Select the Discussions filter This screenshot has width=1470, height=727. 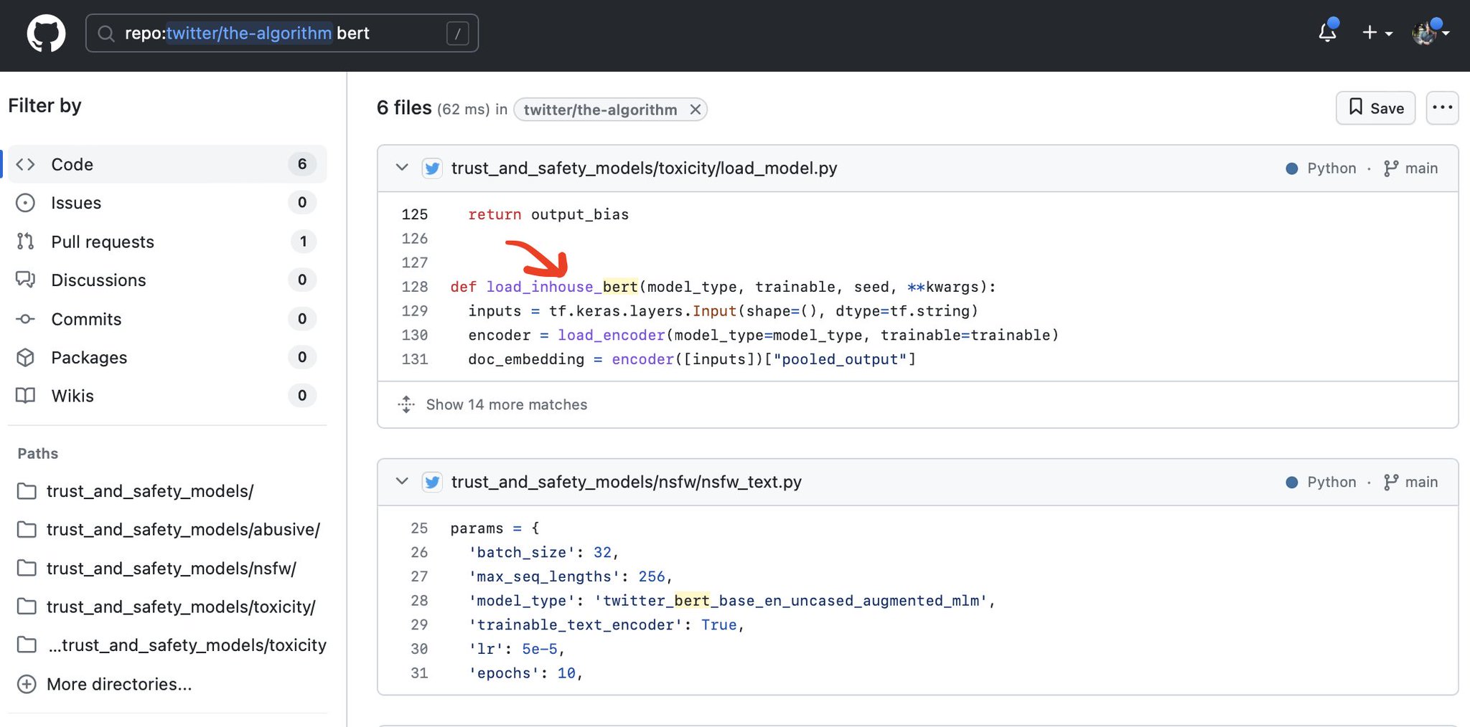[x=167, y=280]
